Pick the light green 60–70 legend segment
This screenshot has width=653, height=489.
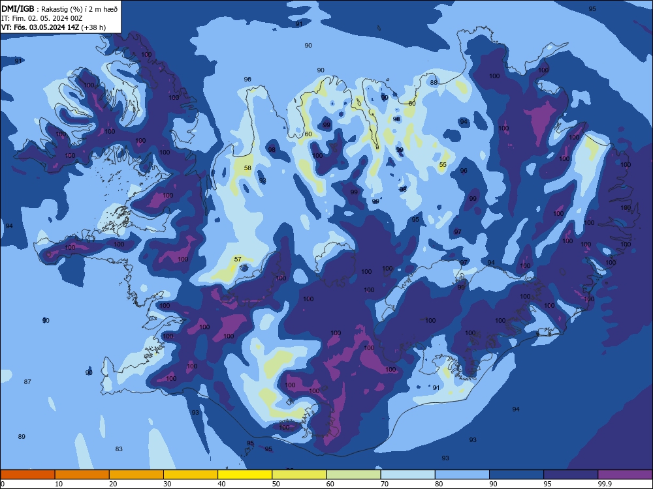353,475
